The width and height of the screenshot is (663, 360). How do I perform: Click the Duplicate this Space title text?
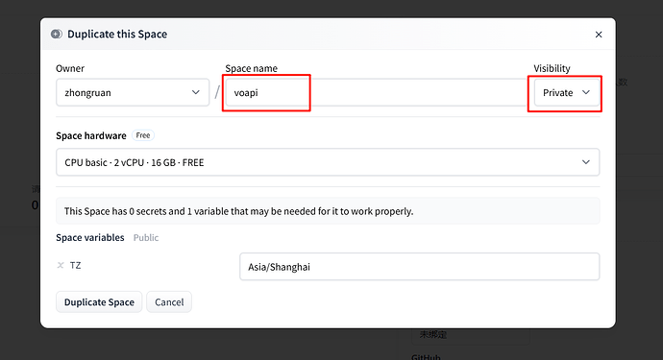[117, 35]
